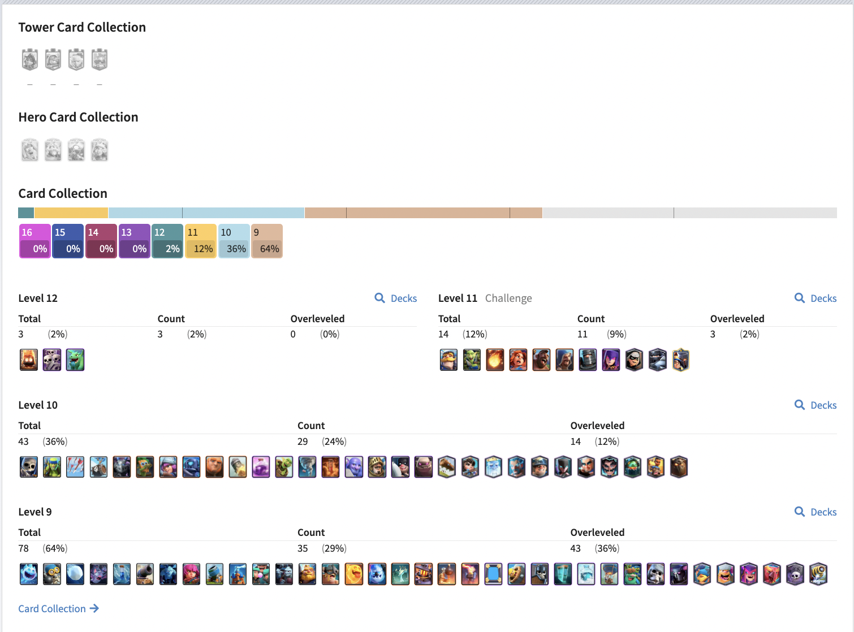Select the Giant Snowball card icon
Viewport: 854px width, 632px height.
pyautogui.click(x=75, y=574)
